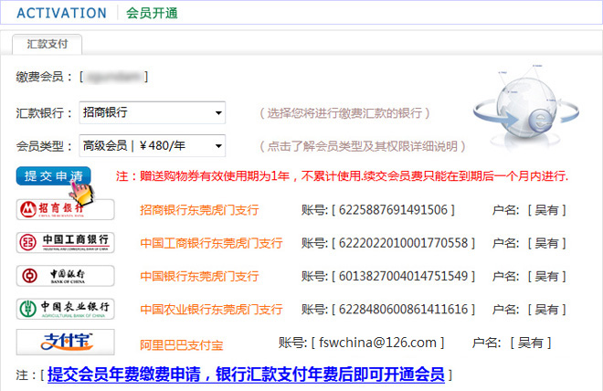
Task: Click 中国农业银行东莞虎门支行 branch link
Action: [211, 309]
